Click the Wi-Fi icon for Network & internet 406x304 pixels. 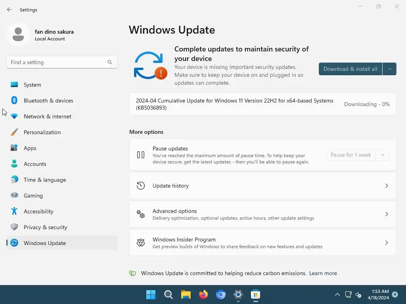[14, 116]
